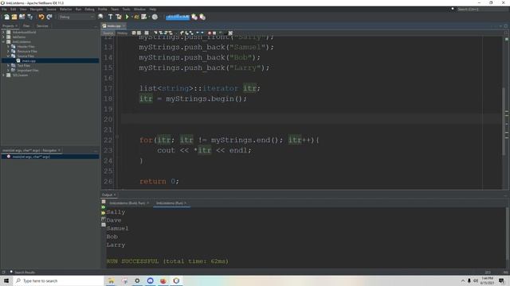Click the last icon in editor toolbar
The height and width of the screenshot is (286, 510).
[230, 33]
